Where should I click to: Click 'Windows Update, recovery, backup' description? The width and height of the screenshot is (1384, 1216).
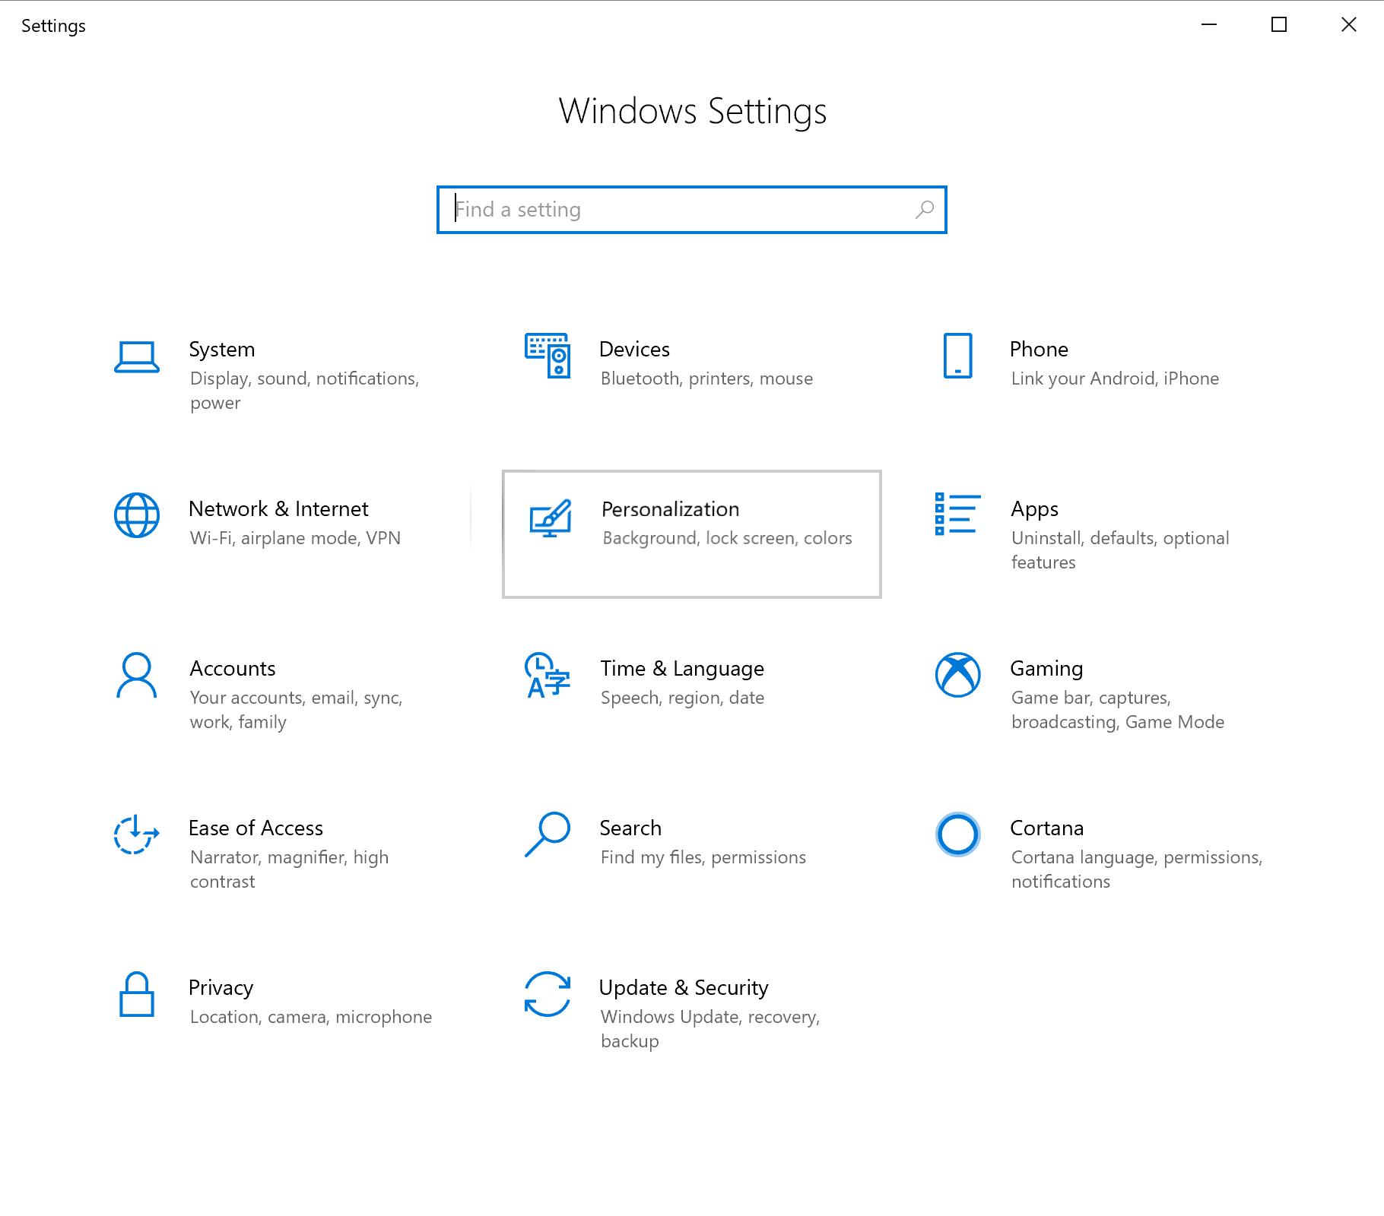coord(710,1029)
